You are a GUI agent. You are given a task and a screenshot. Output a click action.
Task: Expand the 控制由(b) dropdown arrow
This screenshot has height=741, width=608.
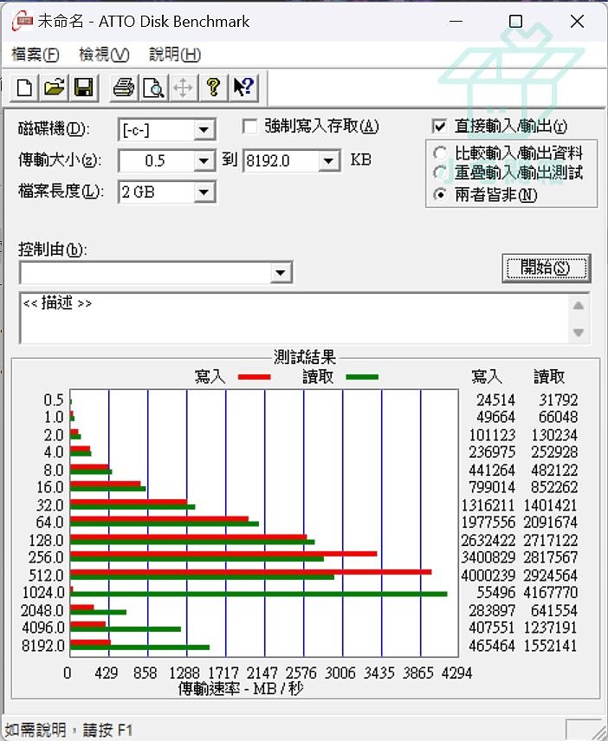[281, 272]
